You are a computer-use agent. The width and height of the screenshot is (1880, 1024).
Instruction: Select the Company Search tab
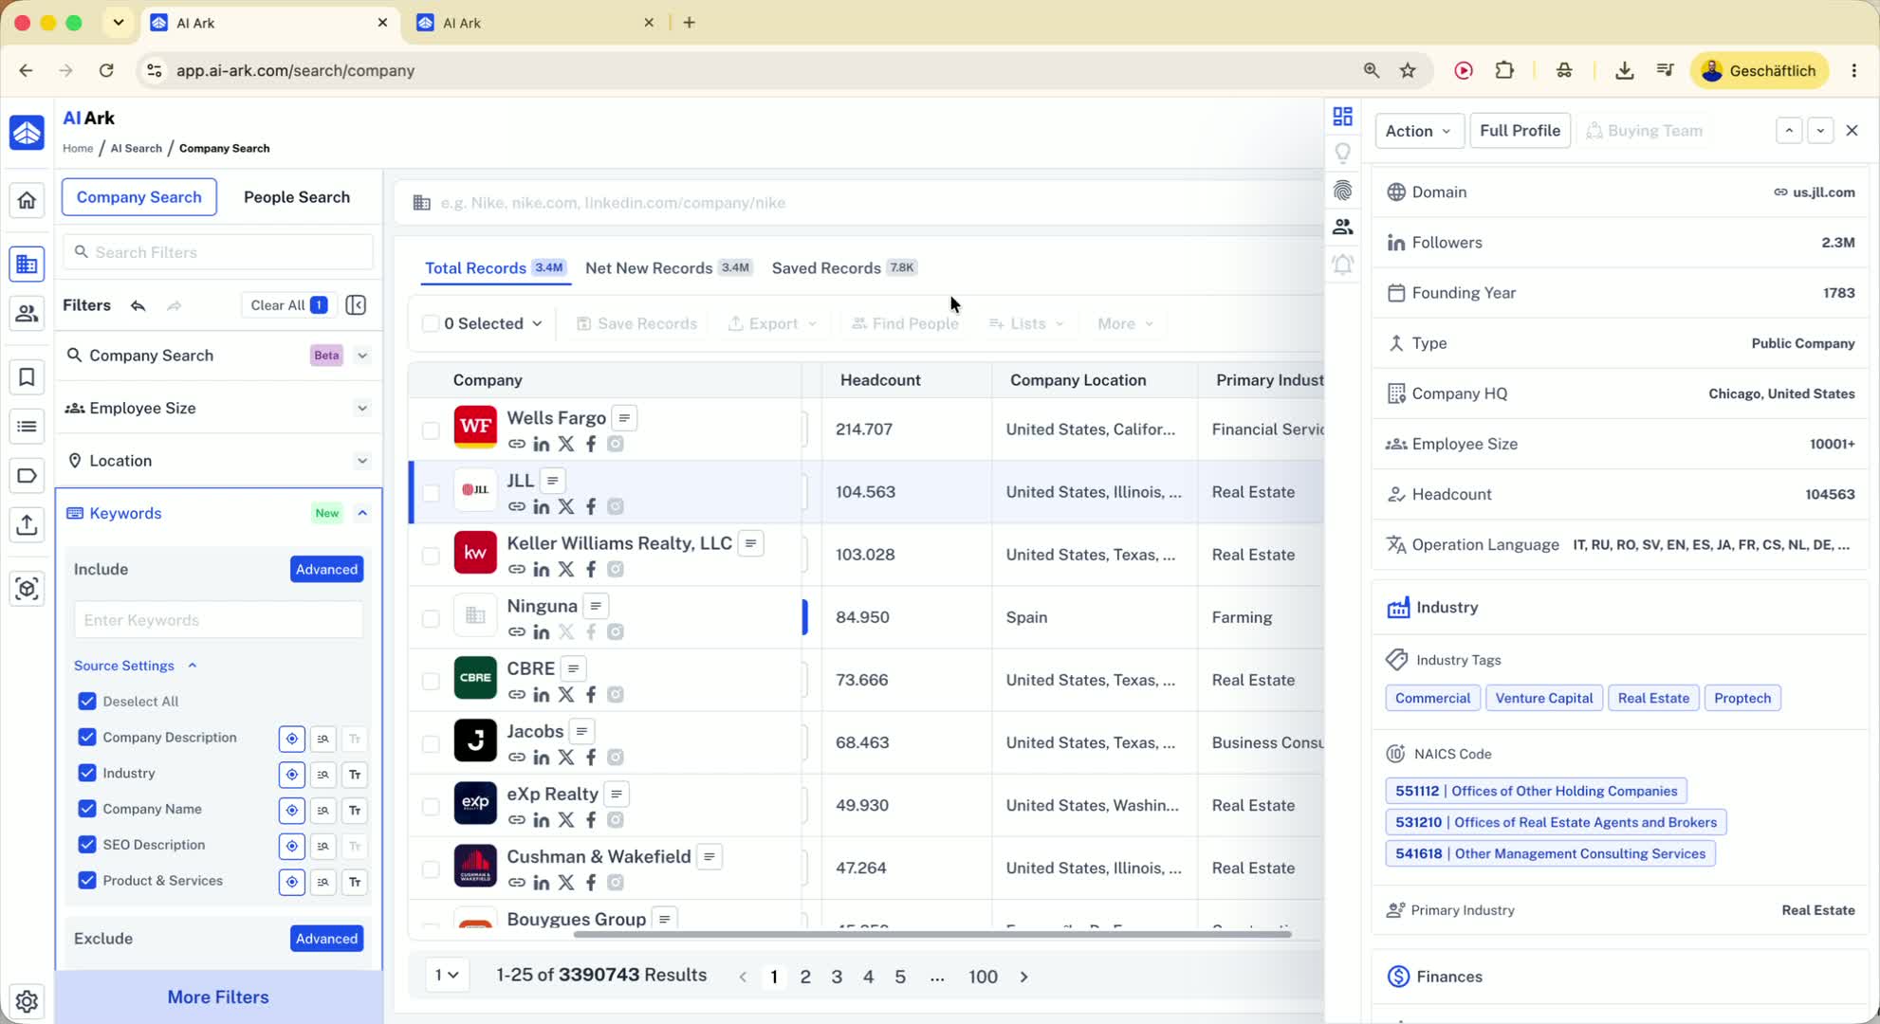pos(139,197)
